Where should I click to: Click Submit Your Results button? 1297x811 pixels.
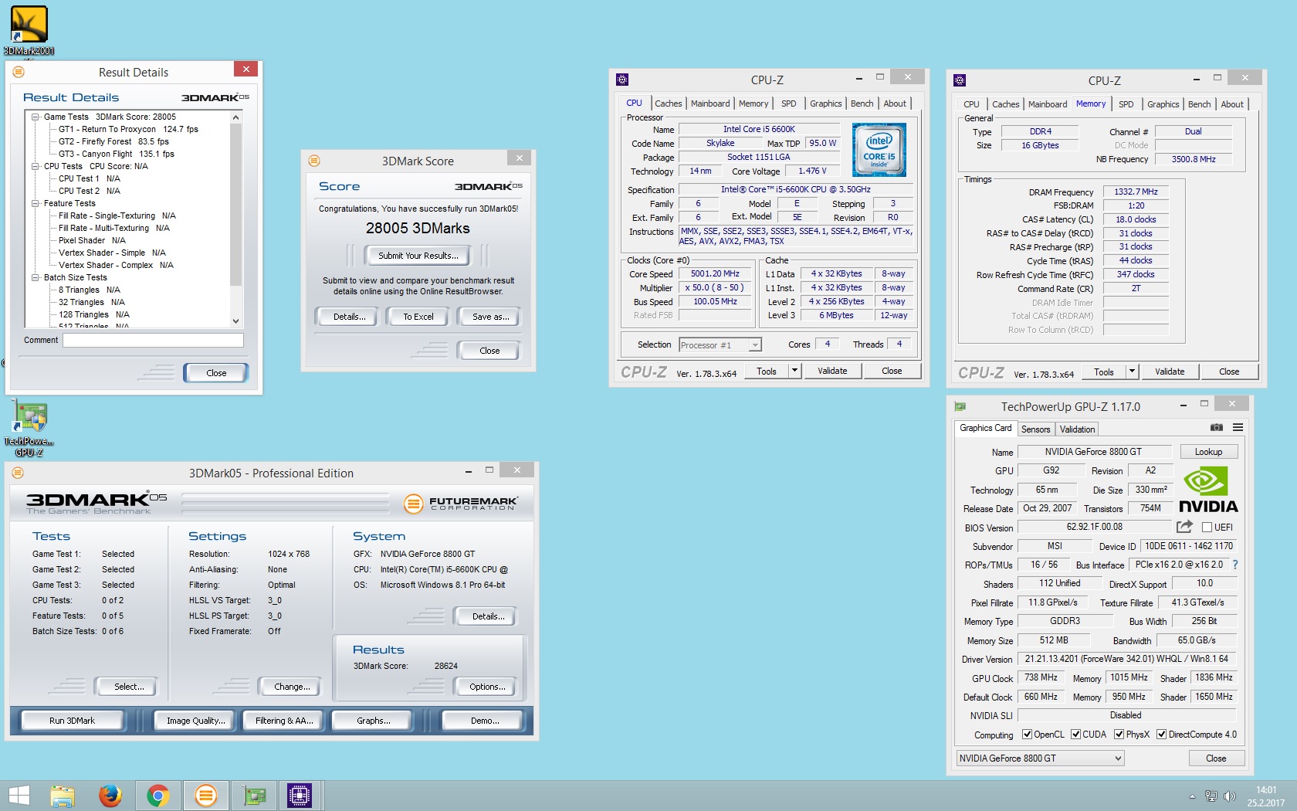[418, 256]
